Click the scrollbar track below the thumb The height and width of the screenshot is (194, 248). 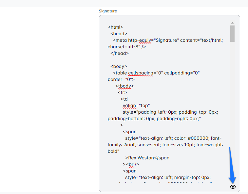coord(232,98)
